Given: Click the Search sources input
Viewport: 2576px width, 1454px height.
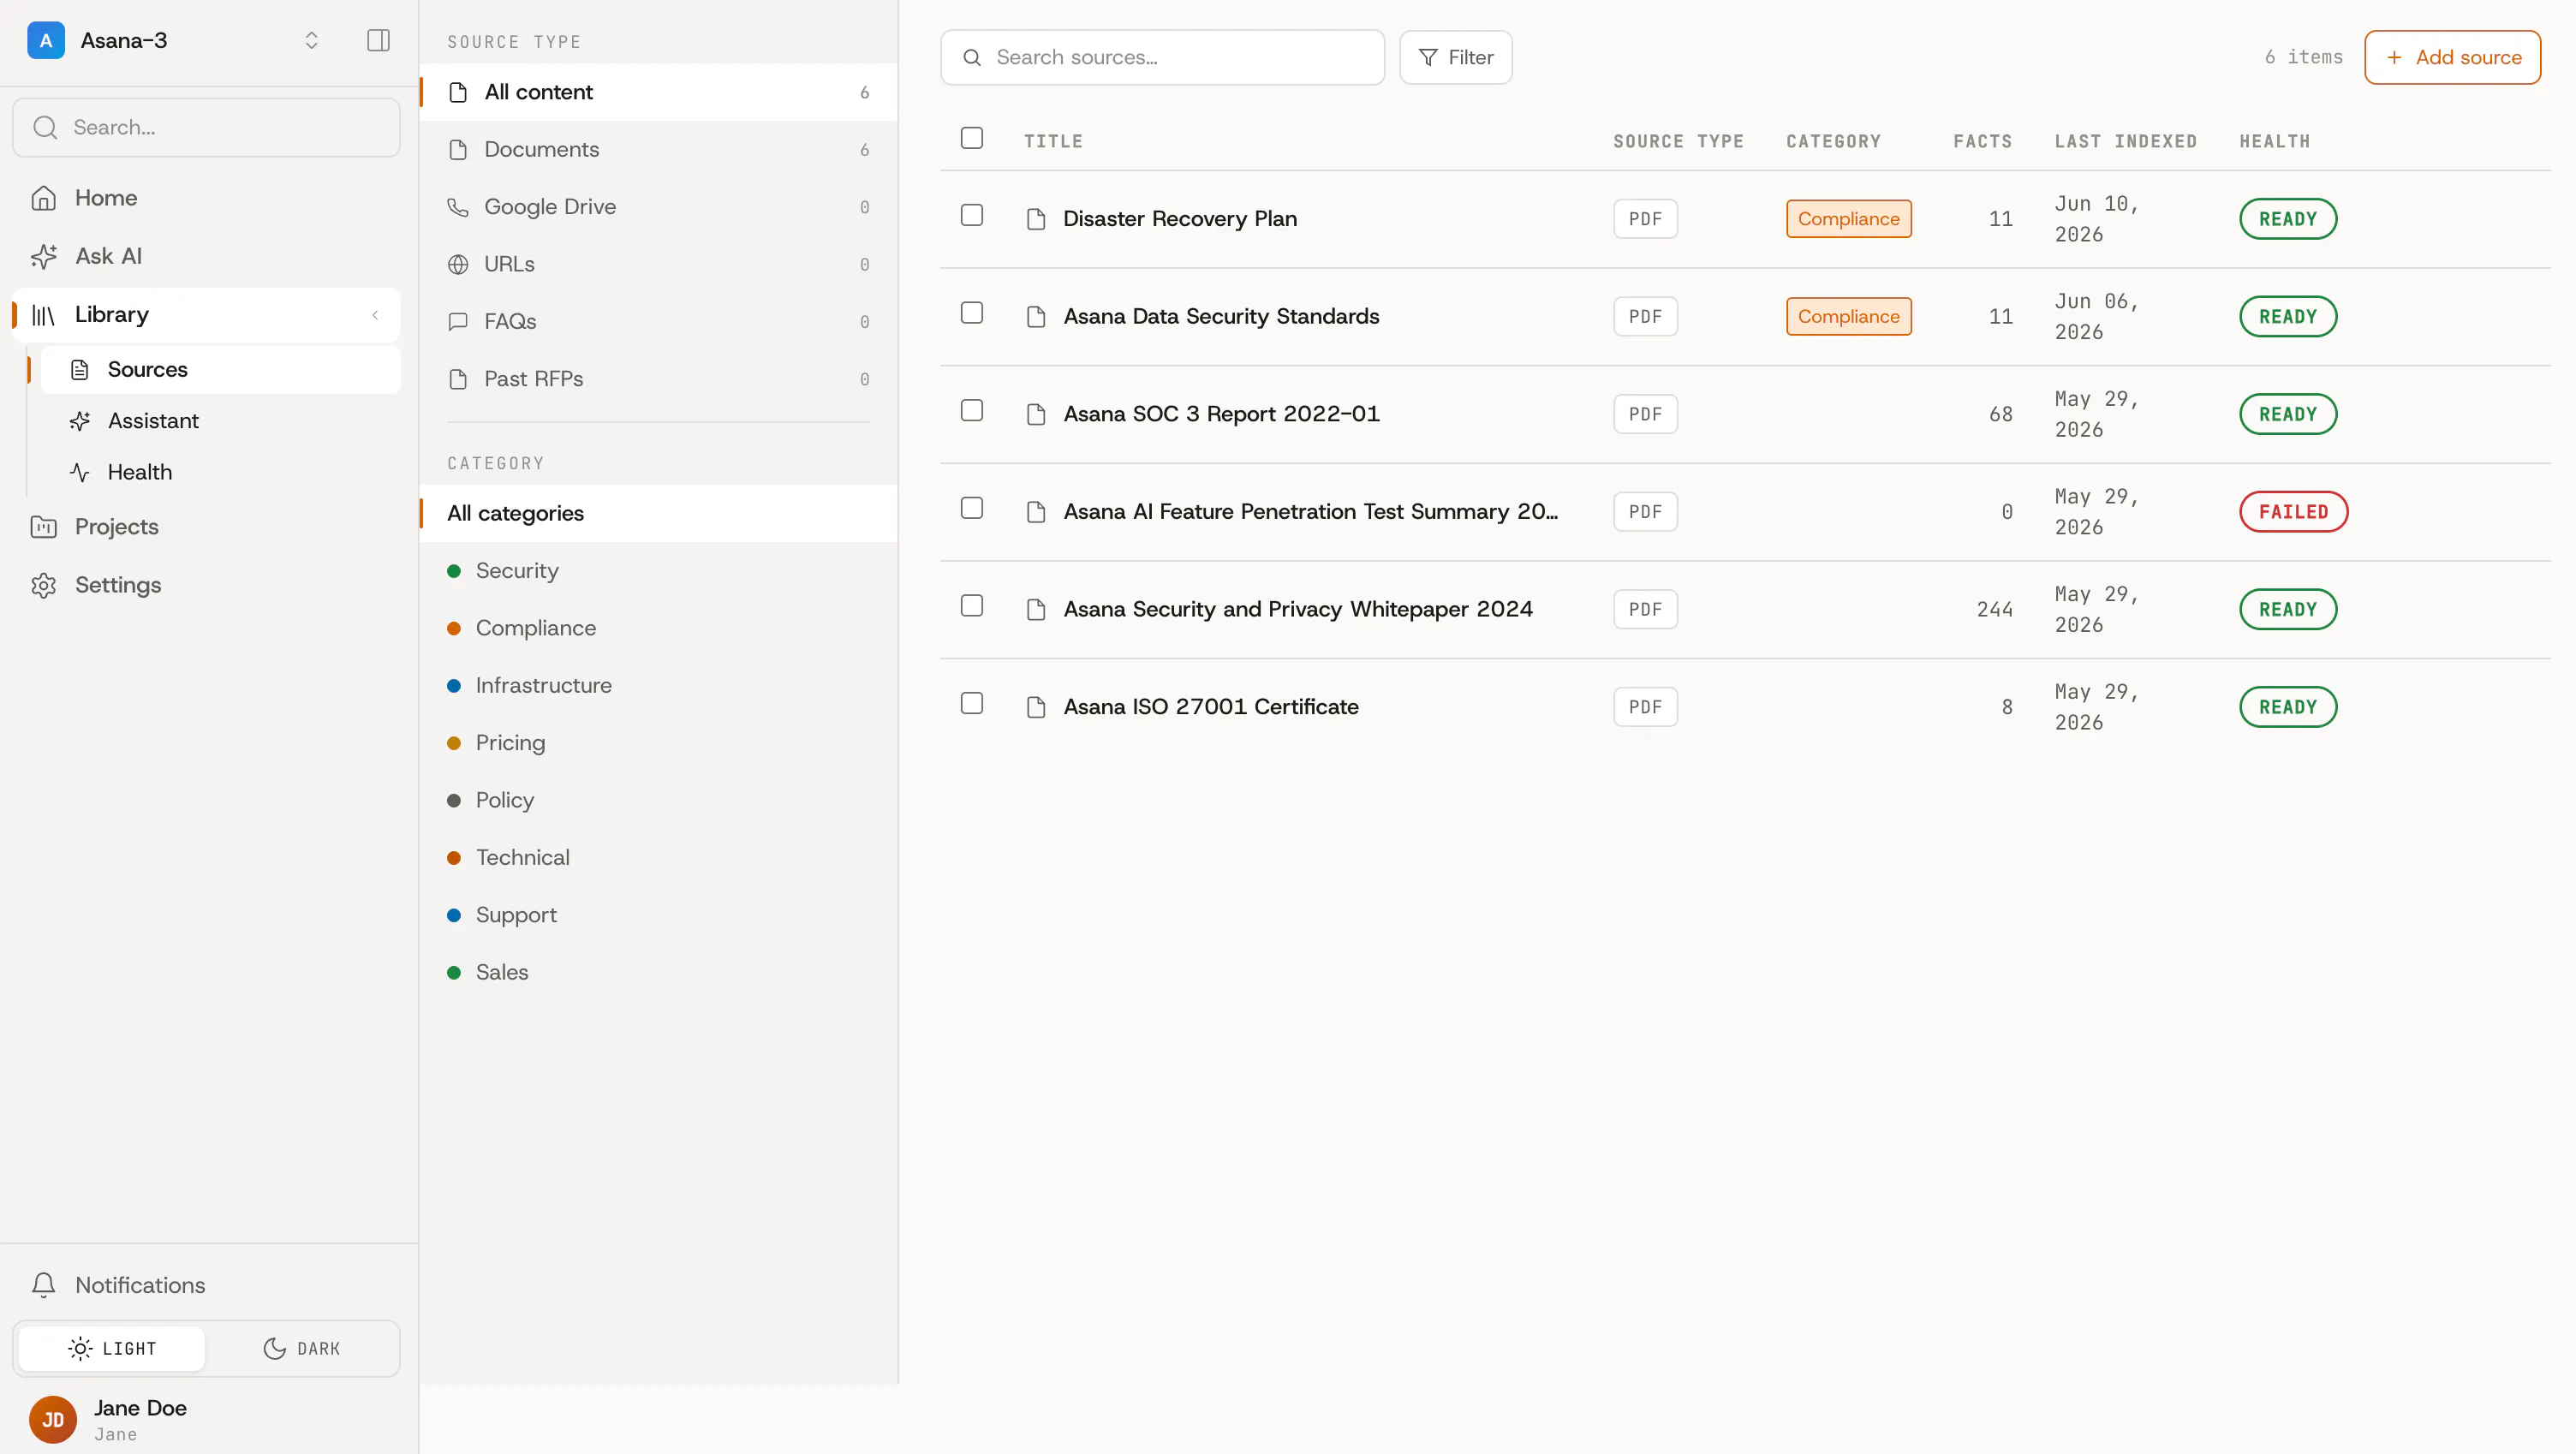Looking at the screenshot, I should [x=1162, y=57].
